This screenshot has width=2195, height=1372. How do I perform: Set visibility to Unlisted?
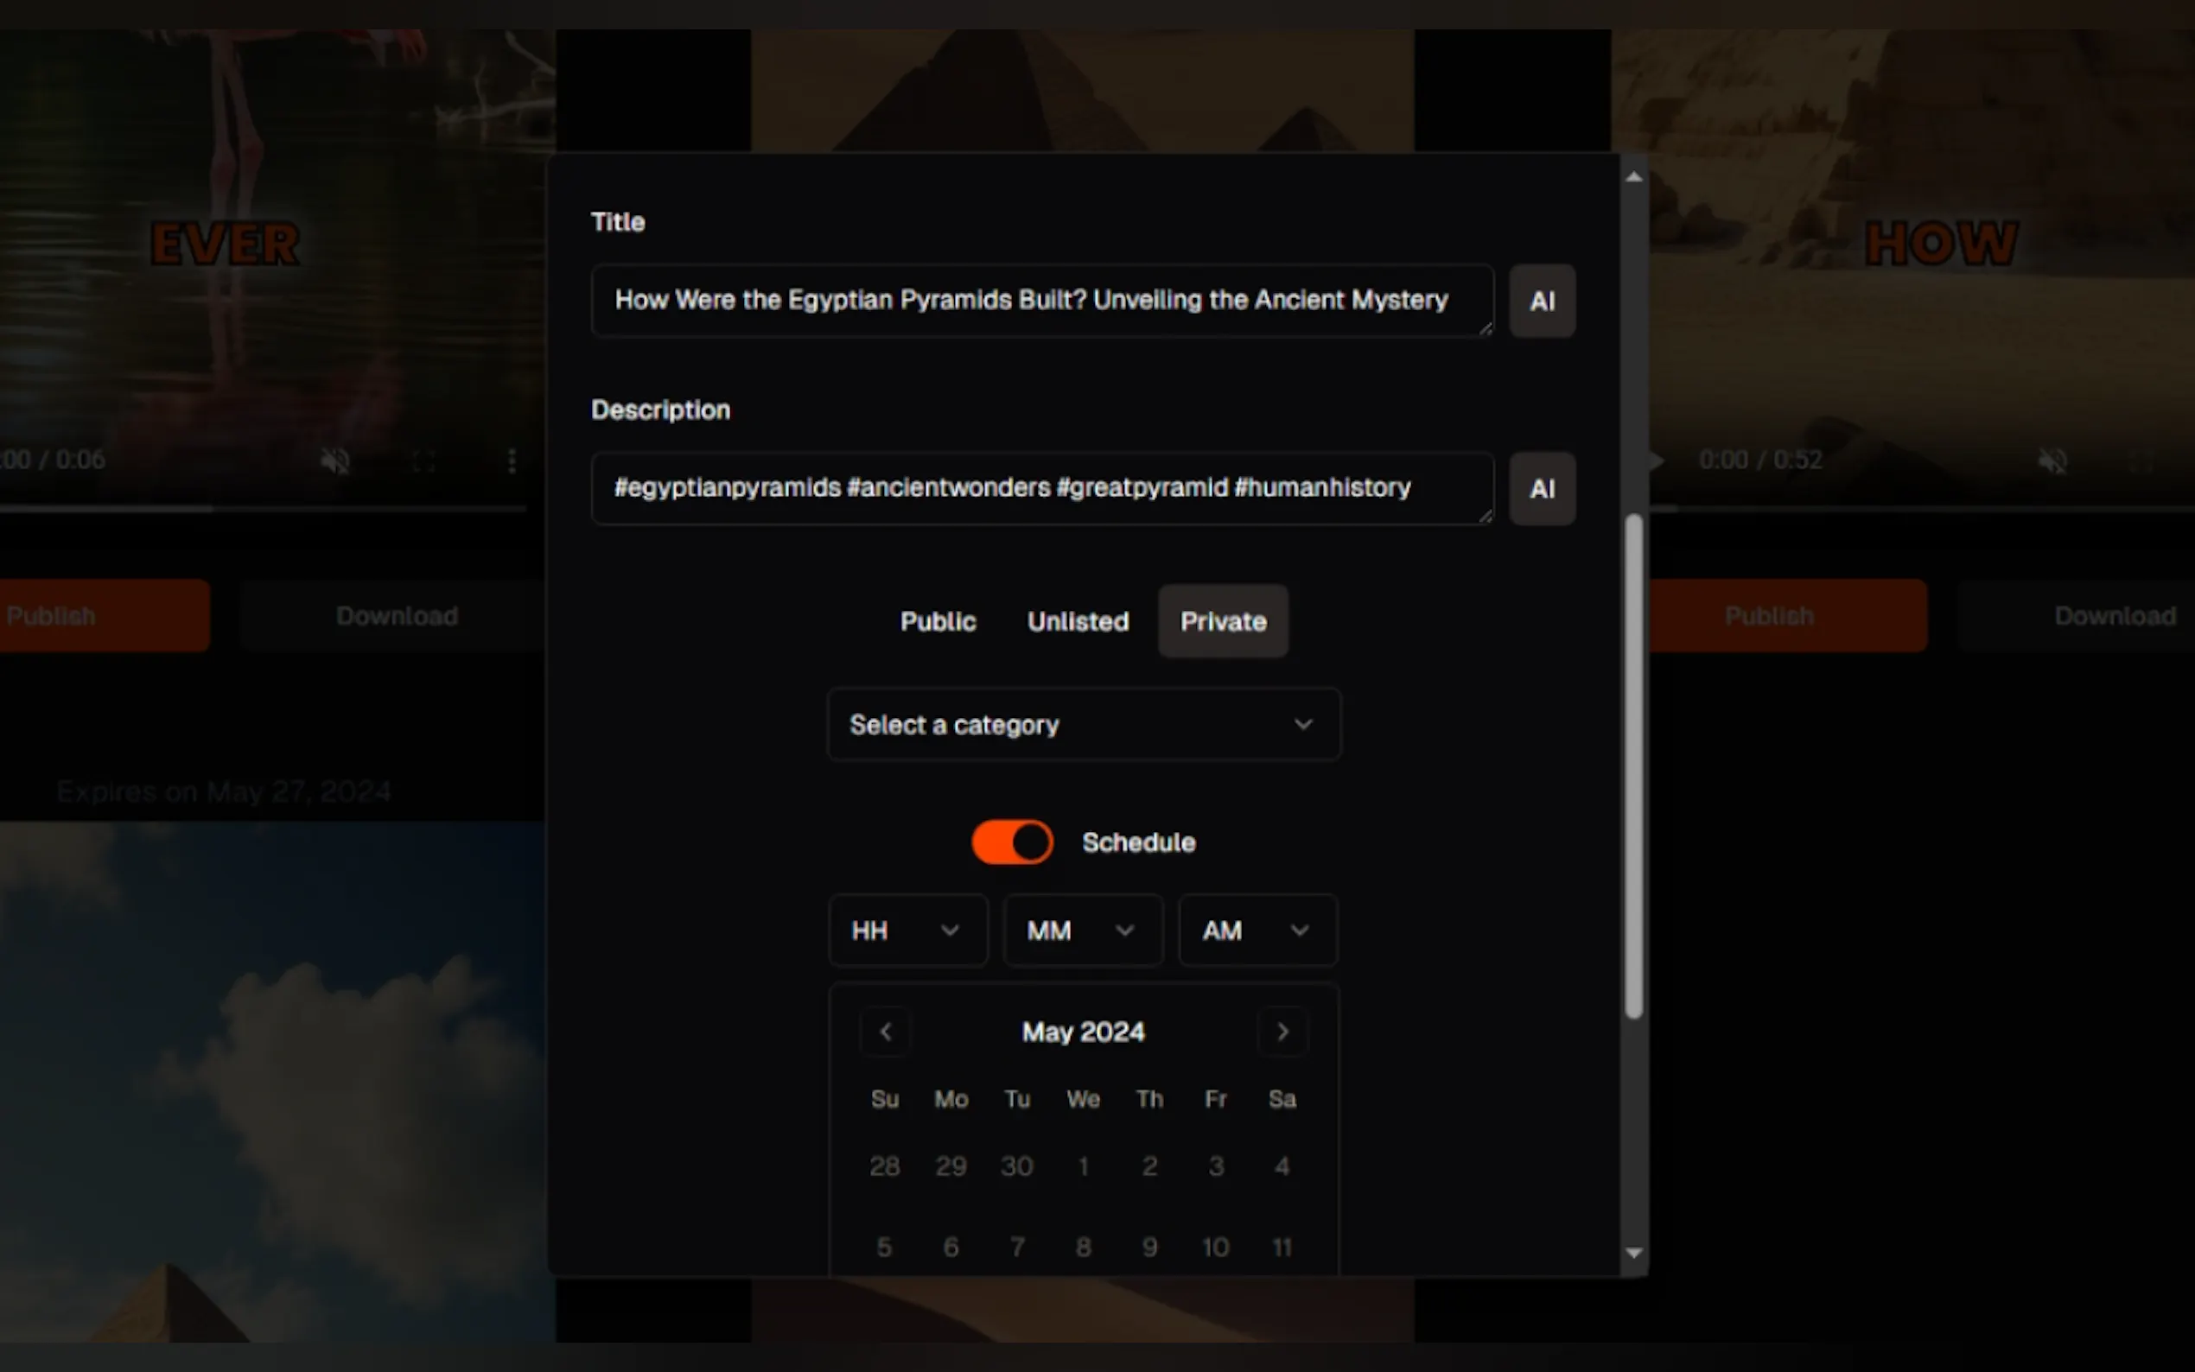pyautogui.click(x=1077, y=621)
